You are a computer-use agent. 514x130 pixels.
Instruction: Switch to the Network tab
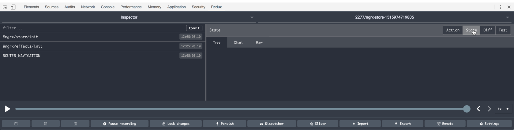(88, 7)
